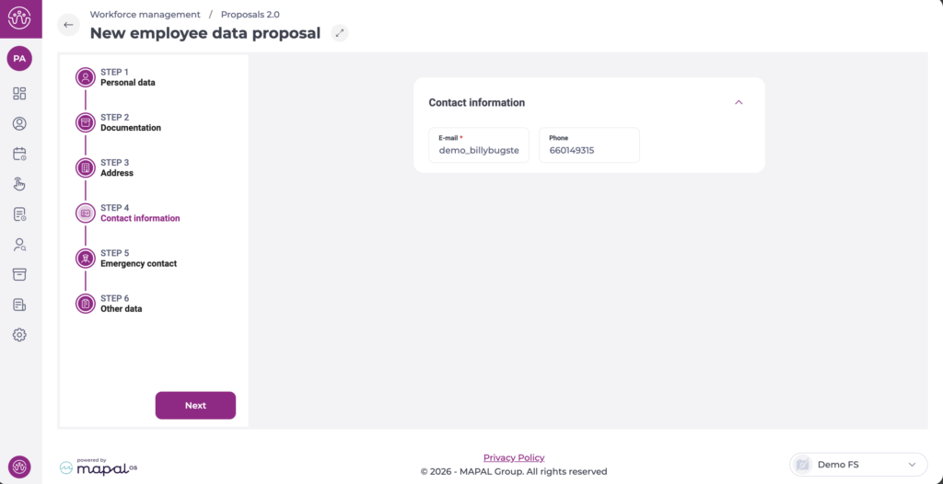The image size is (943, 484).
Task: Click the touch hand sidebar icon
Action: coord(19,184)
